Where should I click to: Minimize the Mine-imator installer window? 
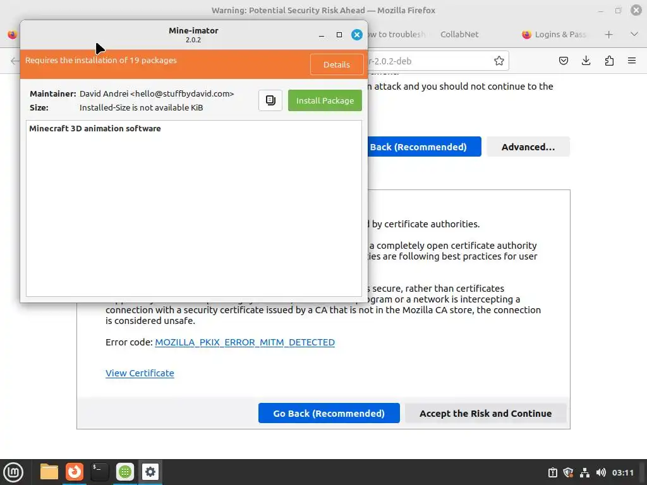click(322, 35)
